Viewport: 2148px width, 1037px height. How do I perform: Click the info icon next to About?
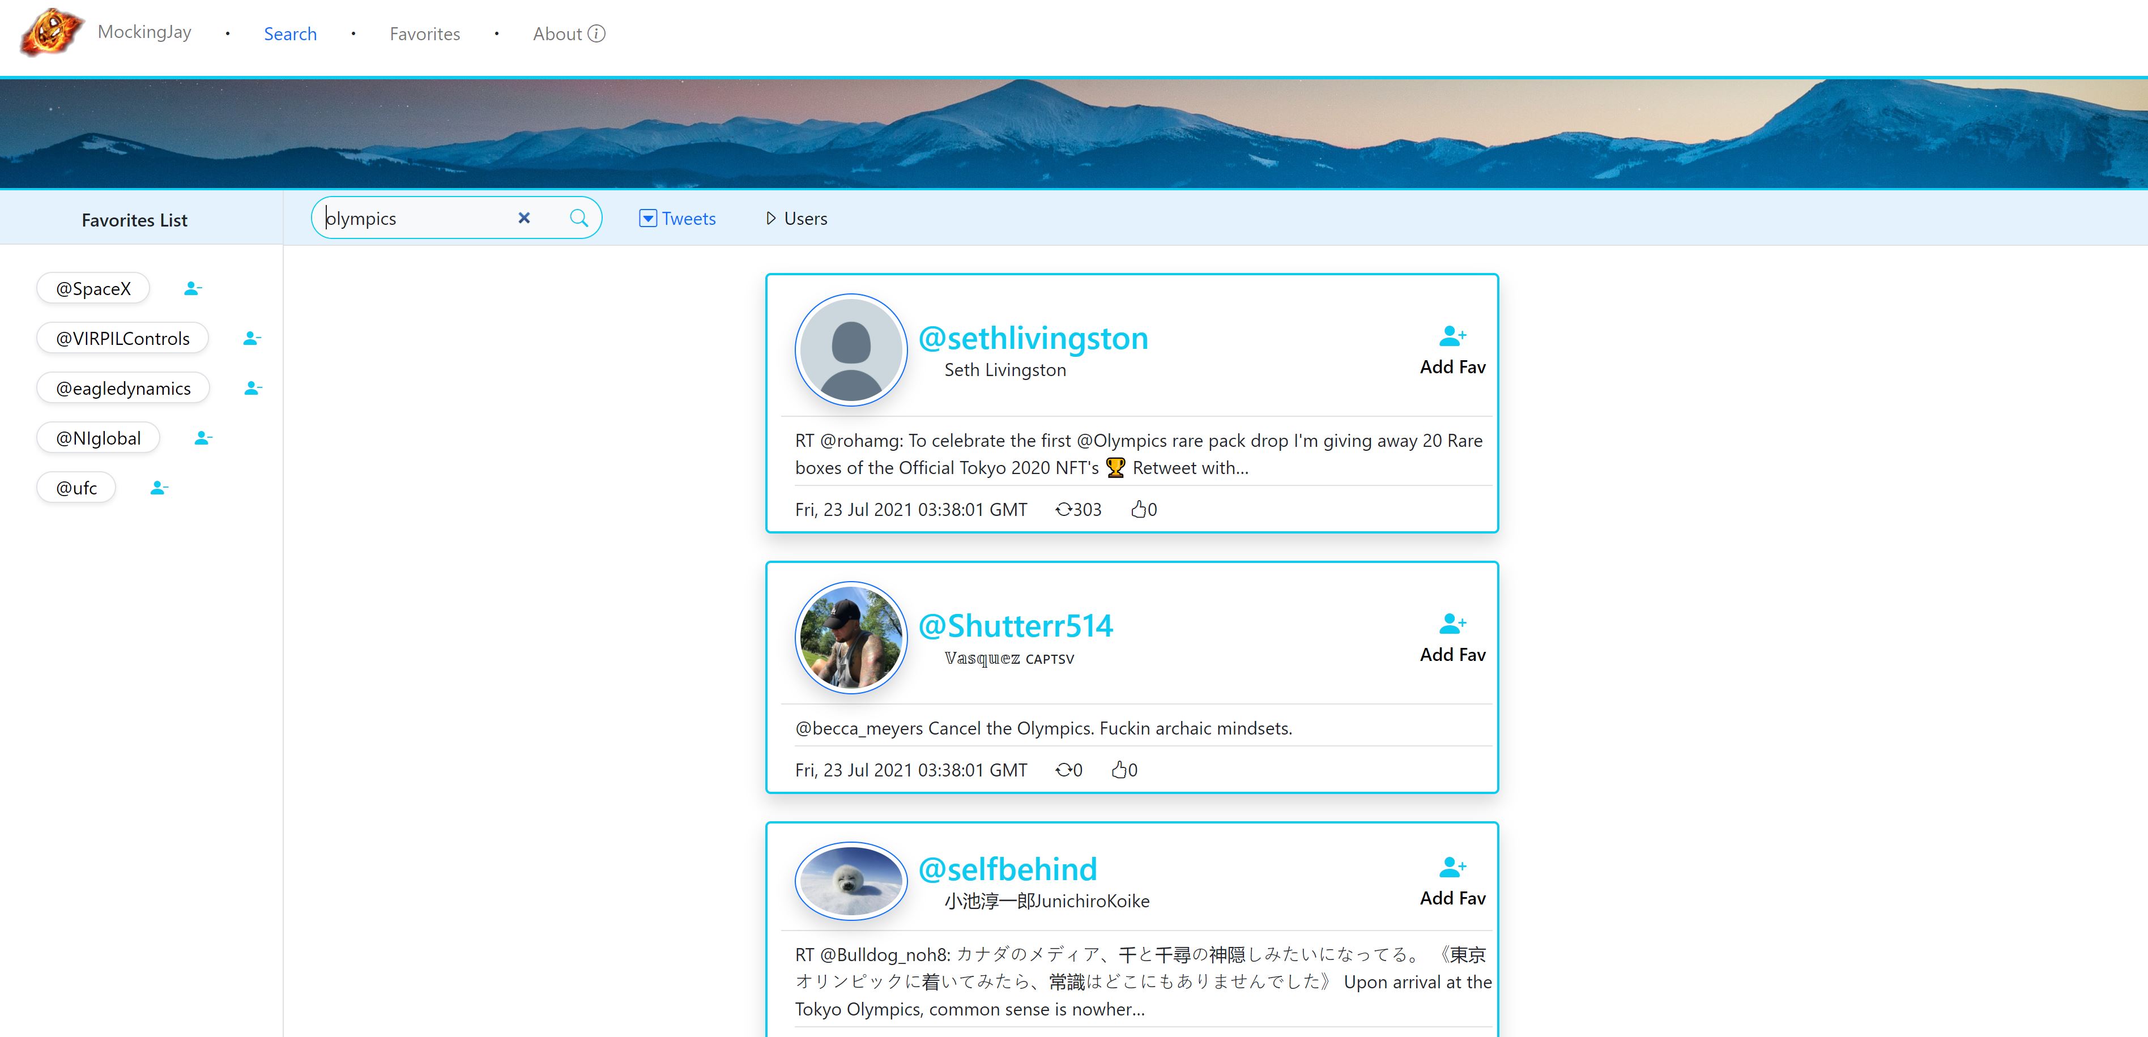pos(597,33)
